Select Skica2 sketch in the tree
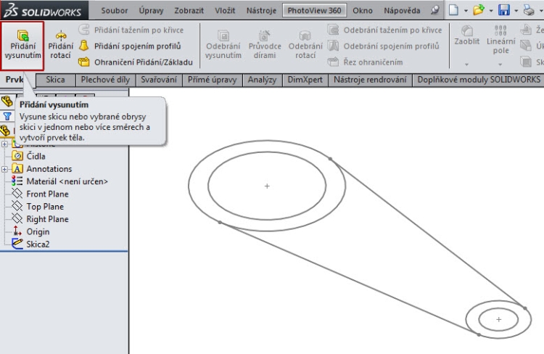 coord(38,244)
